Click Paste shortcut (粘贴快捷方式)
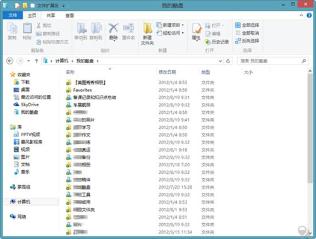Screen dimensions: 316x239 coord(52,42)
